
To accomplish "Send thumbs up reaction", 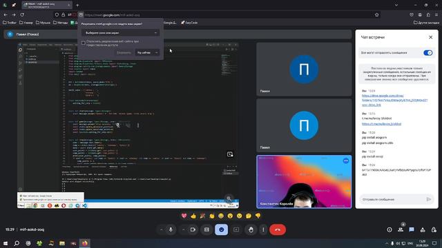I will tap(193, 216).
